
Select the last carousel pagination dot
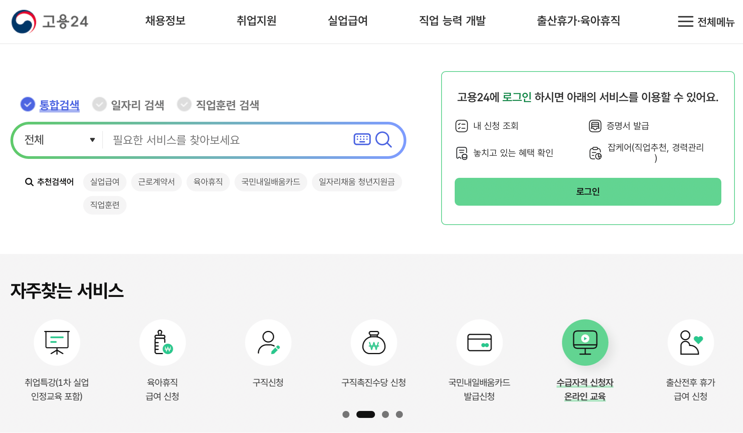click(x=399, y=414)
